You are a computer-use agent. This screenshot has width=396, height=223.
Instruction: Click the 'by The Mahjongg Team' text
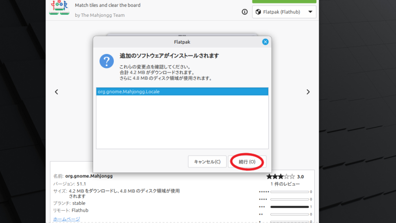coord(100,15)
